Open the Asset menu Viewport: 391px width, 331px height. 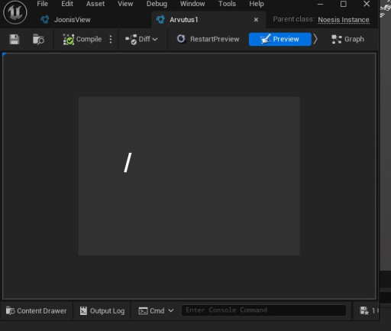(x=95, y=4)
